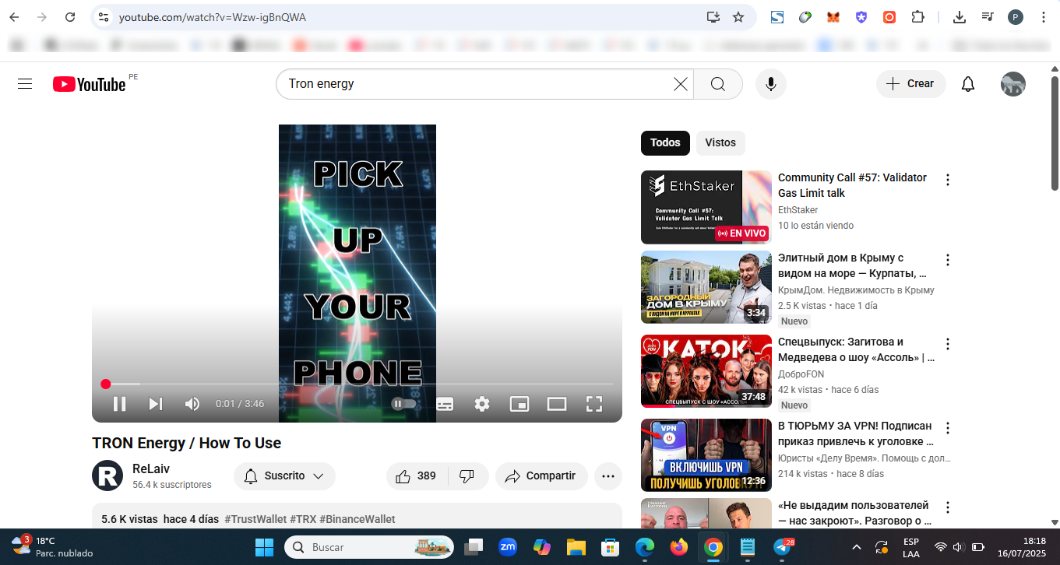Open options for Спецвыпуск video
This screenshot has height=565, width=1060.
[x=948, y=344]
